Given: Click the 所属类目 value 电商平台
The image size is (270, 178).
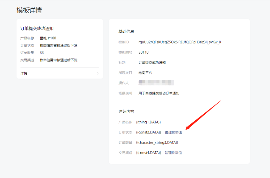Looking at the screenshot, I should tap(145, 73).
